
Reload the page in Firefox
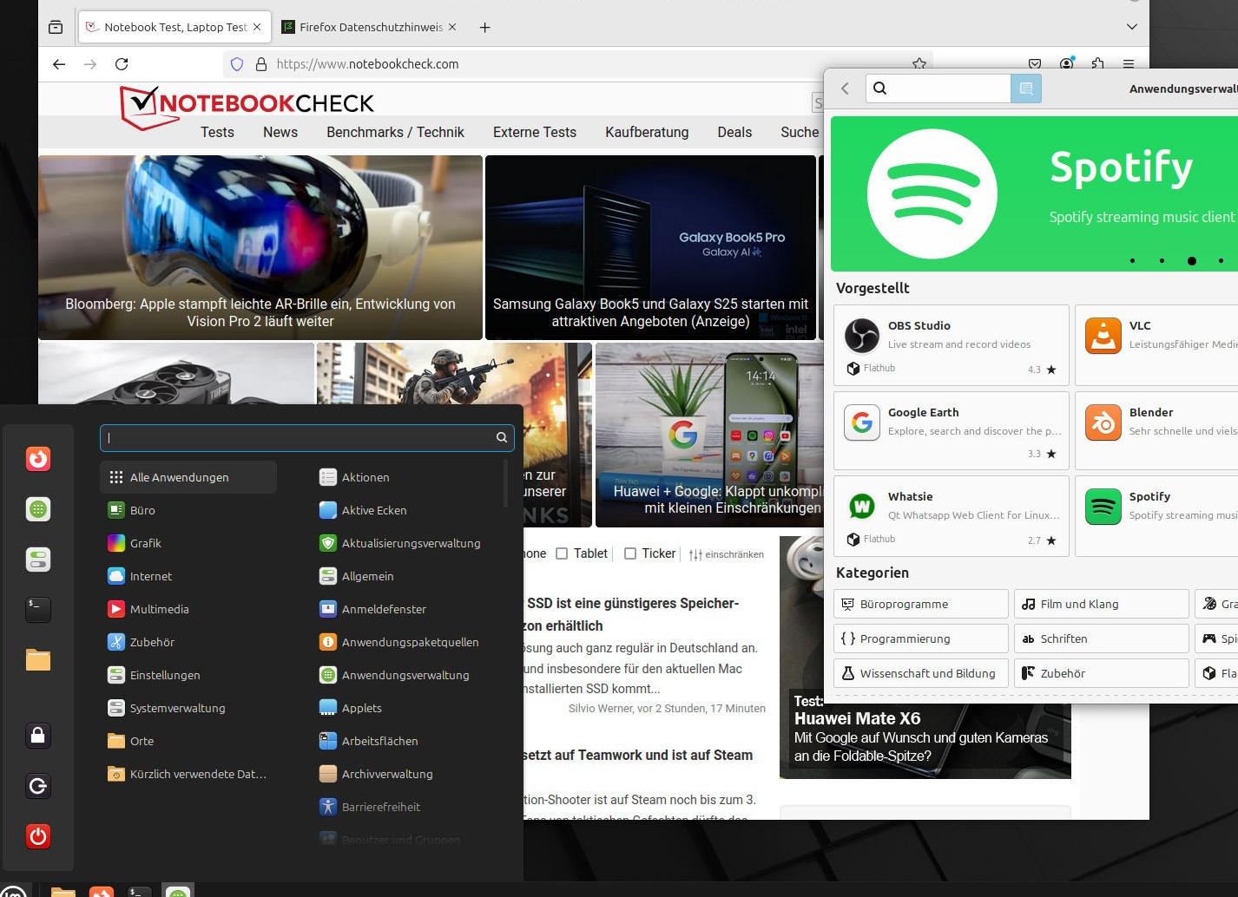pos(122,64)
